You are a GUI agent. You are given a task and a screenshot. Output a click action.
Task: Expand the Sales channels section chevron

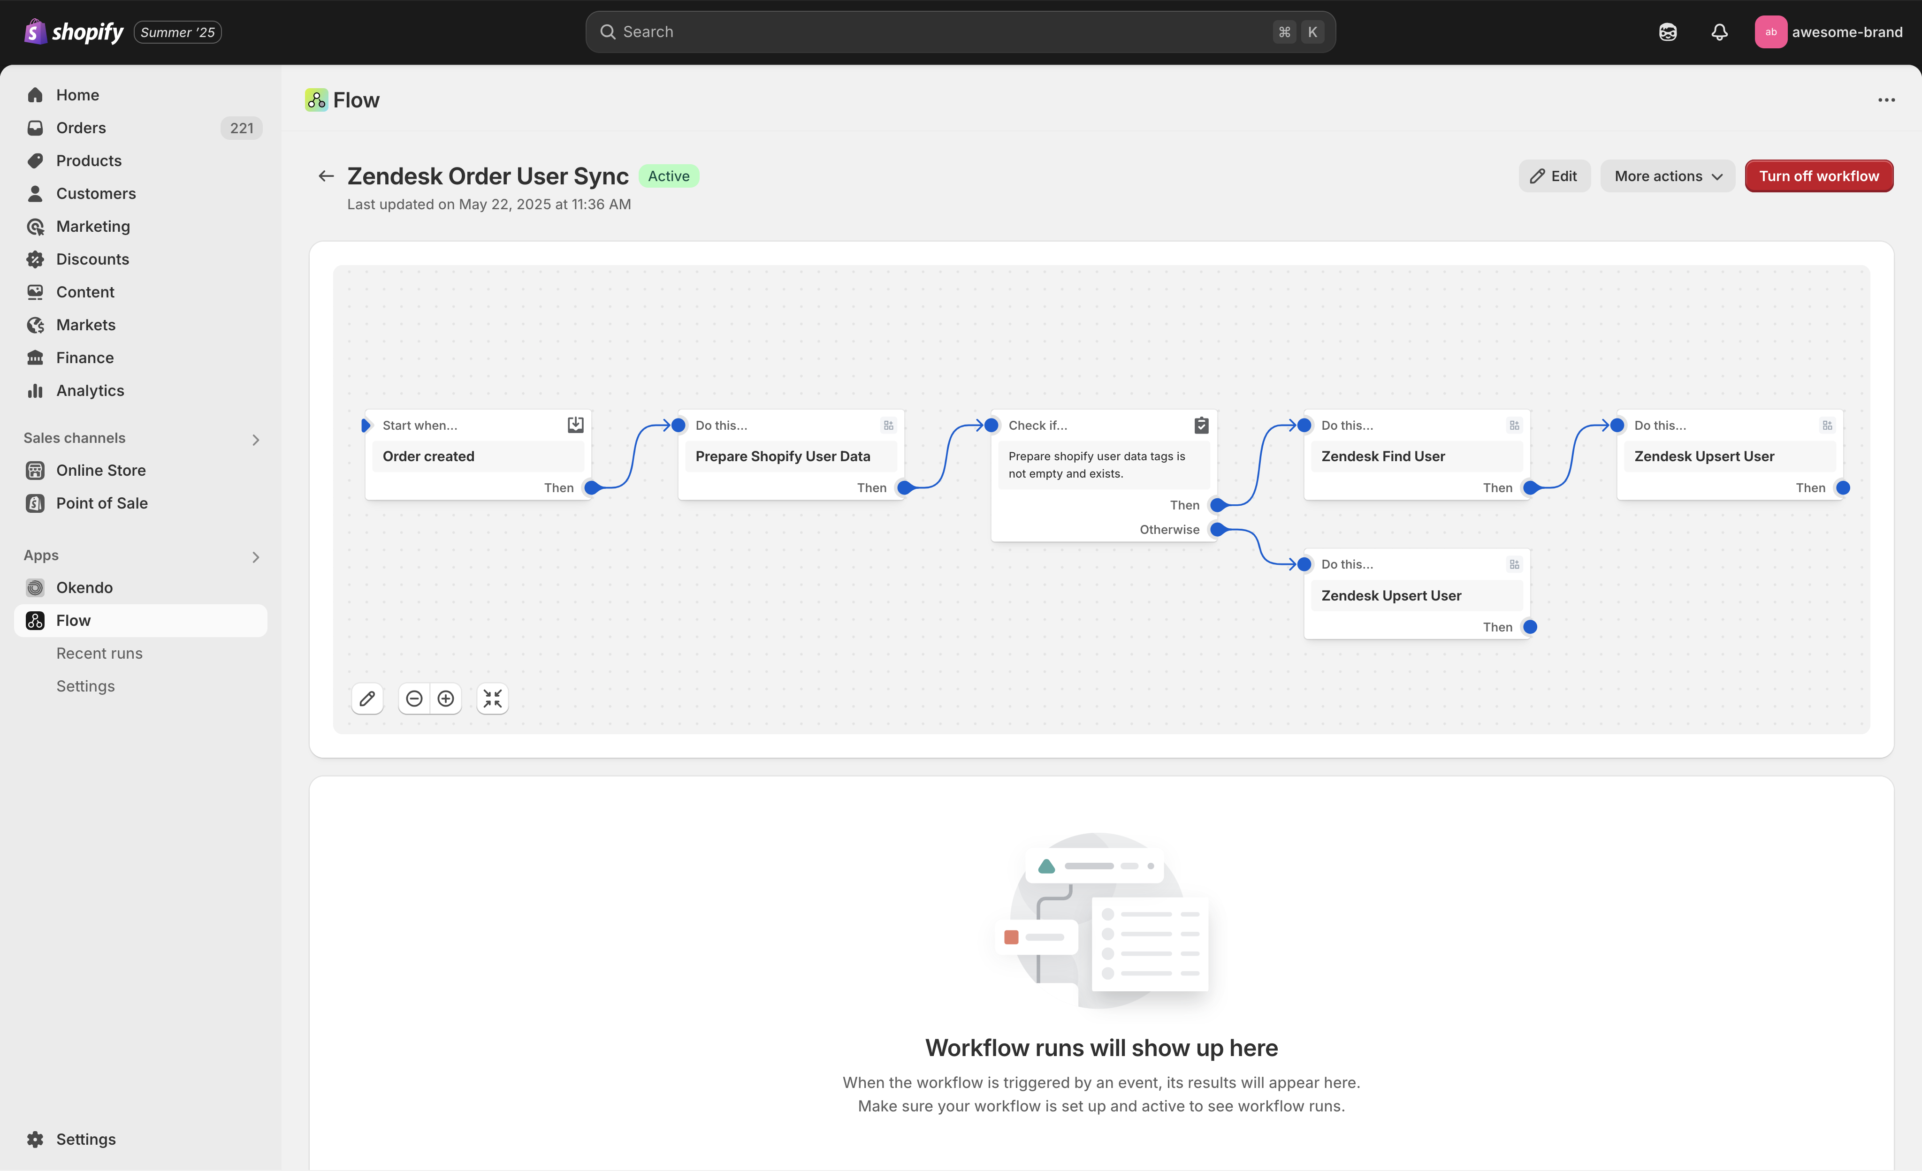pyautogui.click(x=256, y=440)
